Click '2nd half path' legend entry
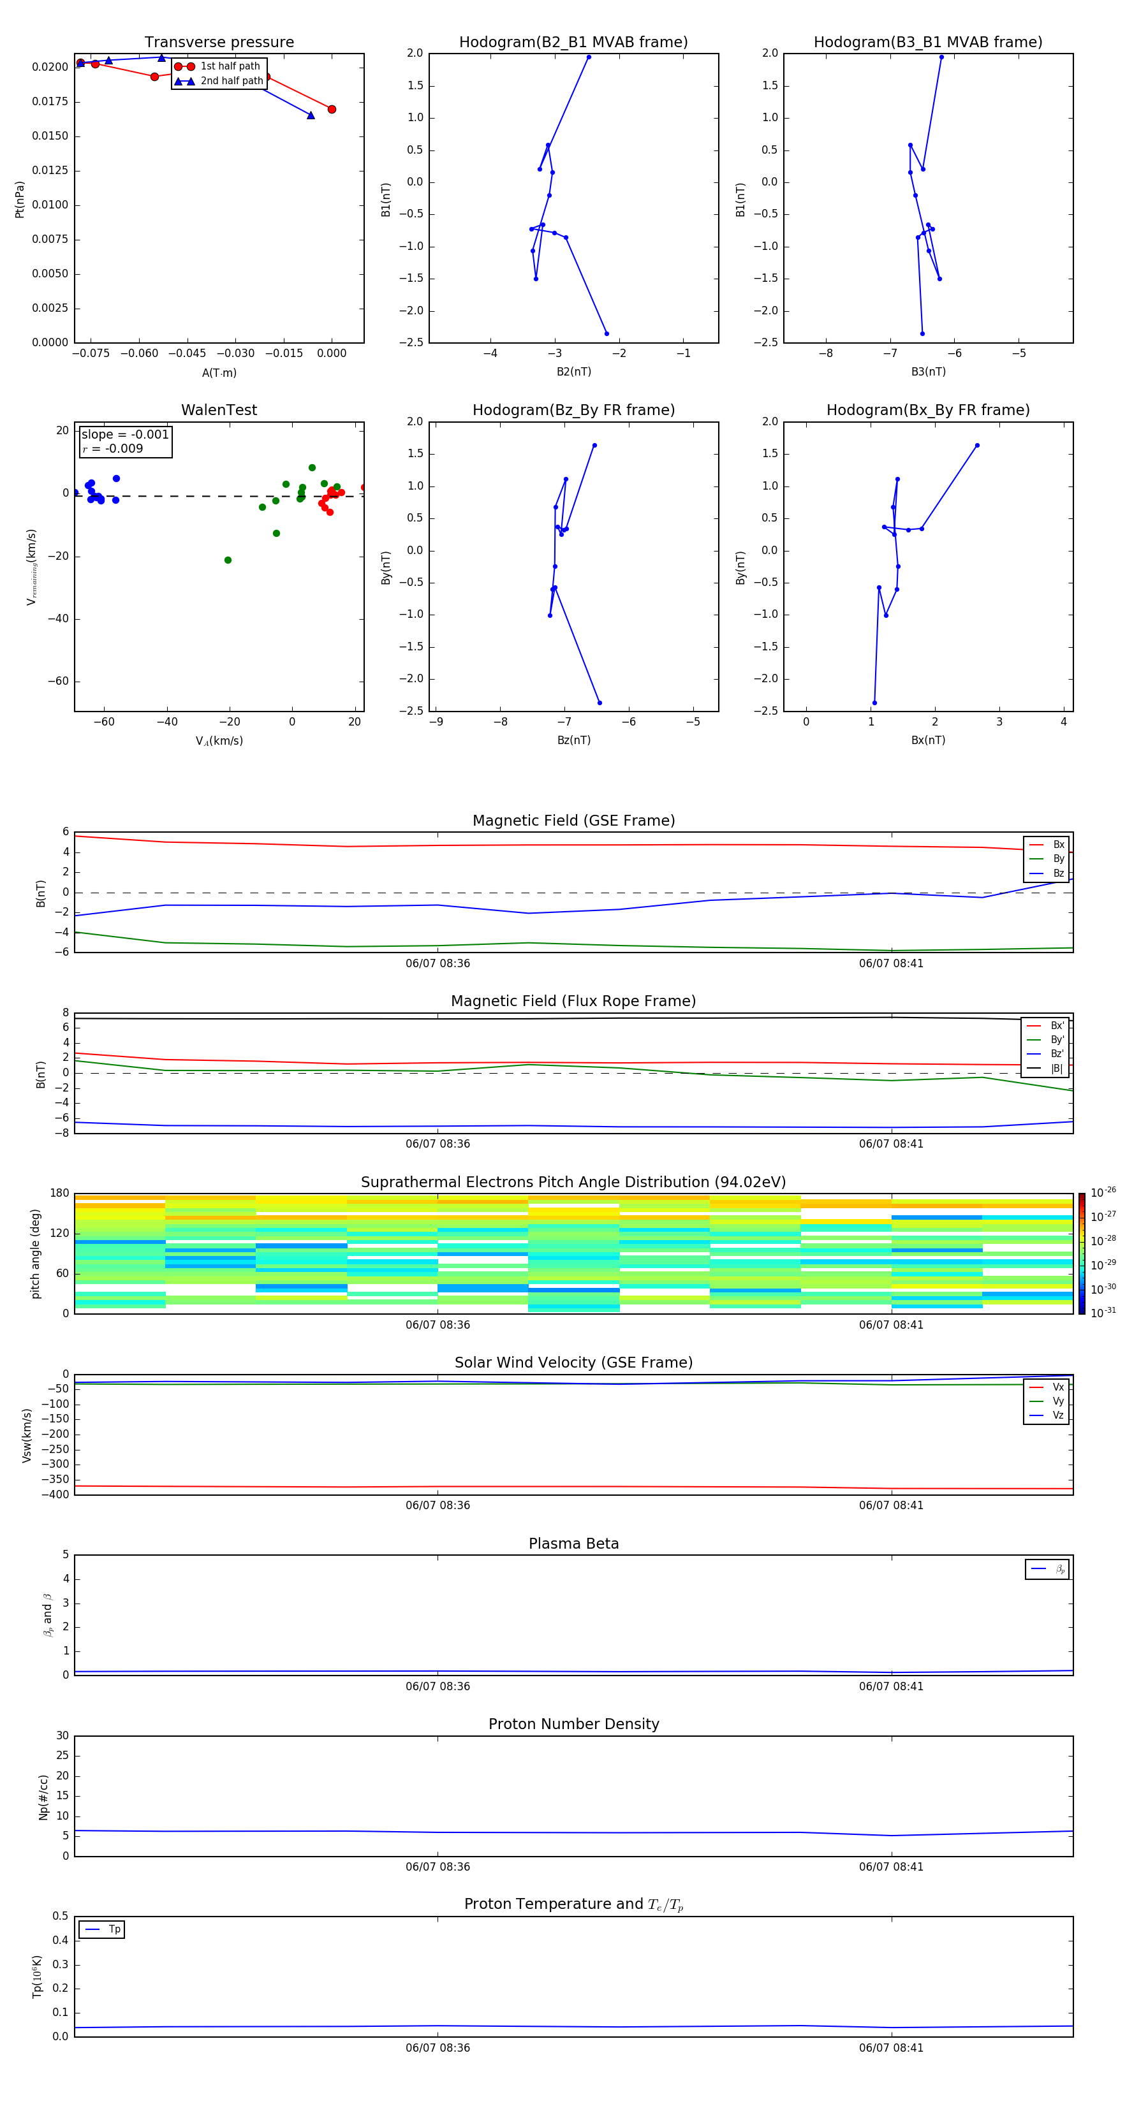 (x=219, y=81)
